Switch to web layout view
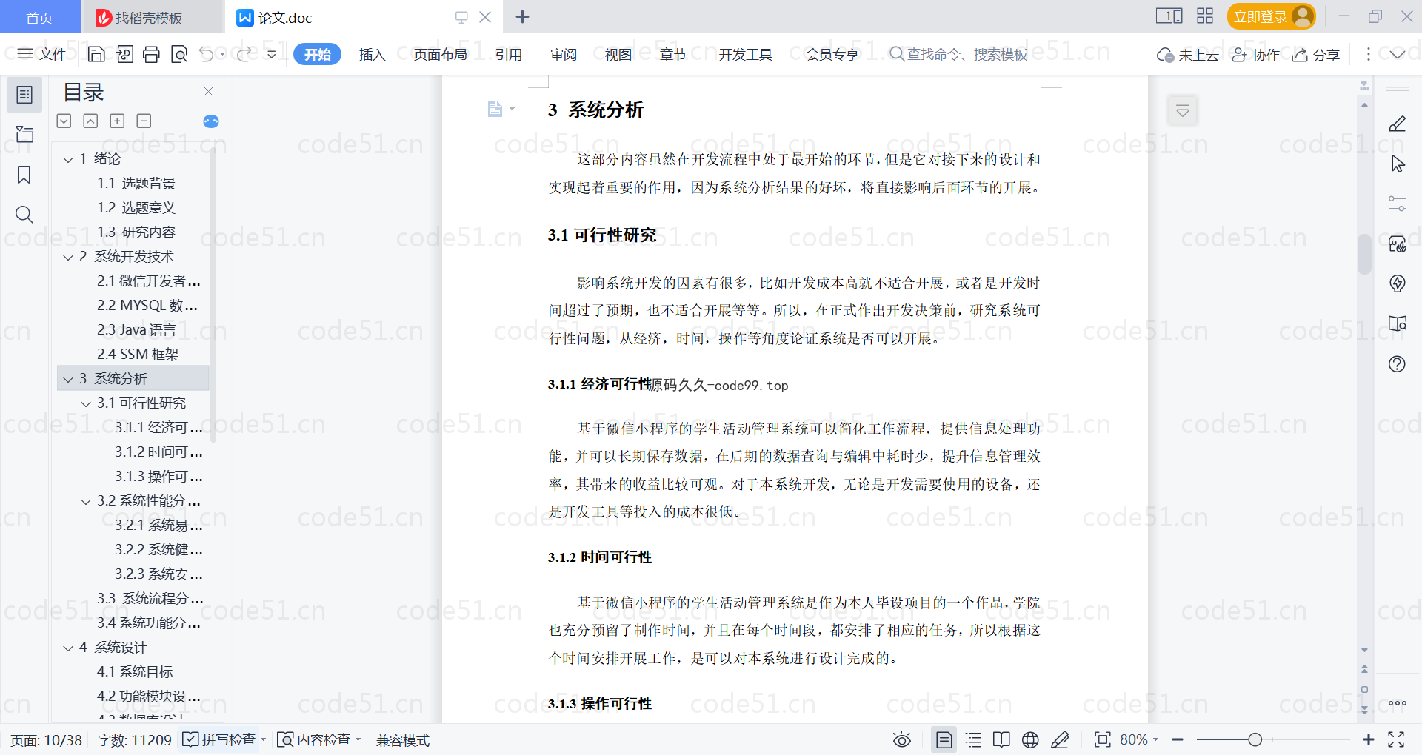The width and height of the screenshot is (1422, 755). click(x=1030, y=739)
